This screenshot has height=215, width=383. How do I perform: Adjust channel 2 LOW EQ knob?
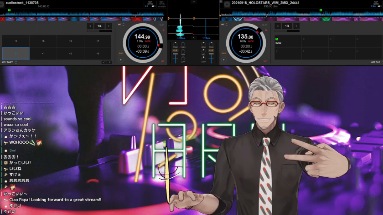(x=203, y=59)
